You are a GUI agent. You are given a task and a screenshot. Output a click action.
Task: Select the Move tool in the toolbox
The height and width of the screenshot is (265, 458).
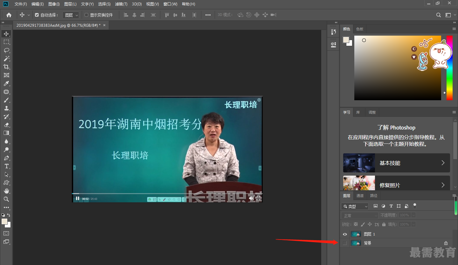coord(6,34)
